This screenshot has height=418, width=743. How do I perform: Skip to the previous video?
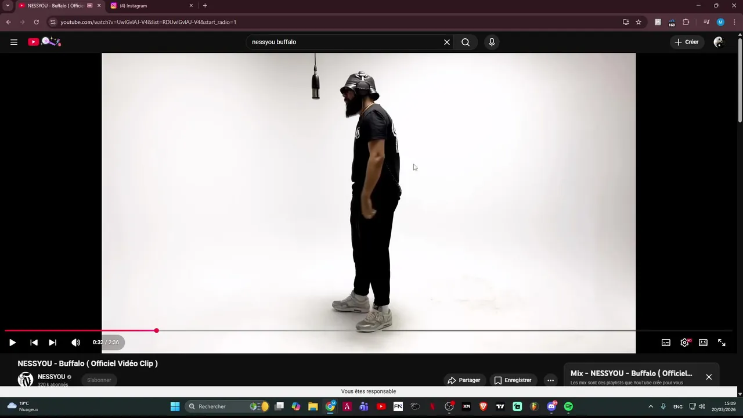pos(34,343)
